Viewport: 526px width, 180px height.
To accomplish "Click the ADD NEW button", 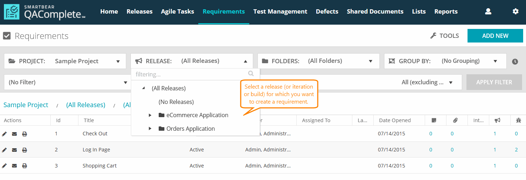I will pyautogui.click(x=495, y=36).
